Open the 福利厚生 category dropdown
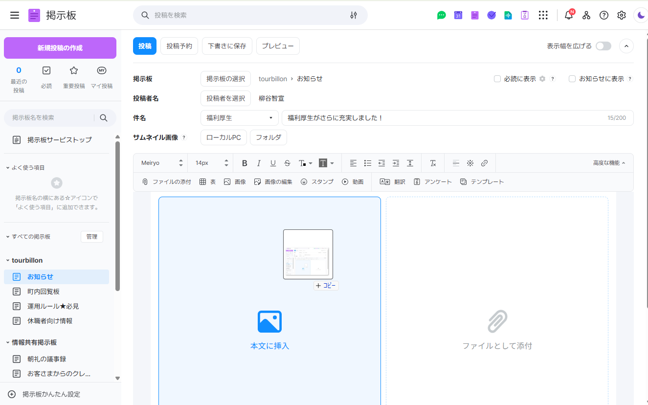This screenshot has width=648, height=405. pos(239,118)
